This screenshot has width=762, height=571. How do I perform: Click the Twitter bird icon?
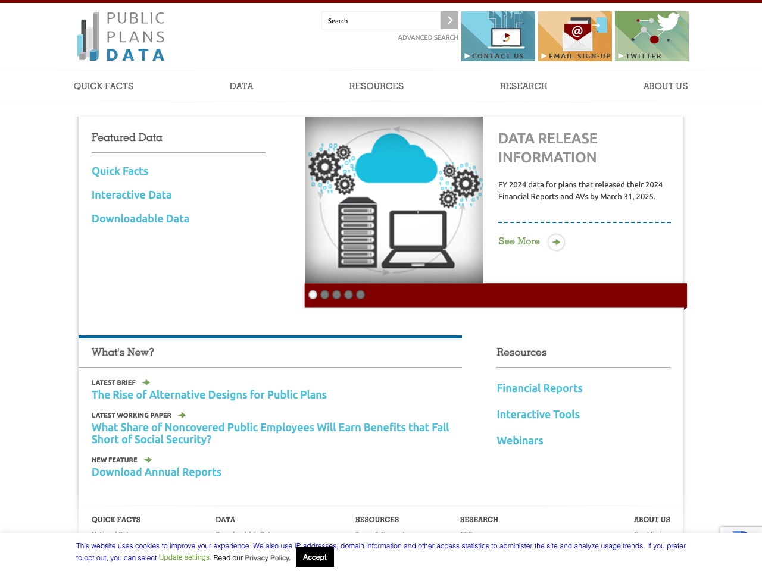pos(651,36)
